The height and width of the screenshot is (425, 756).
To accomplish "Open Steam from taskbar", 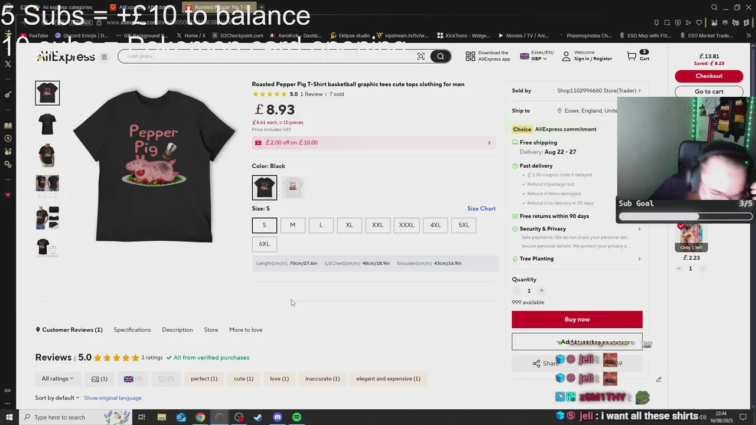I will 258,417.
